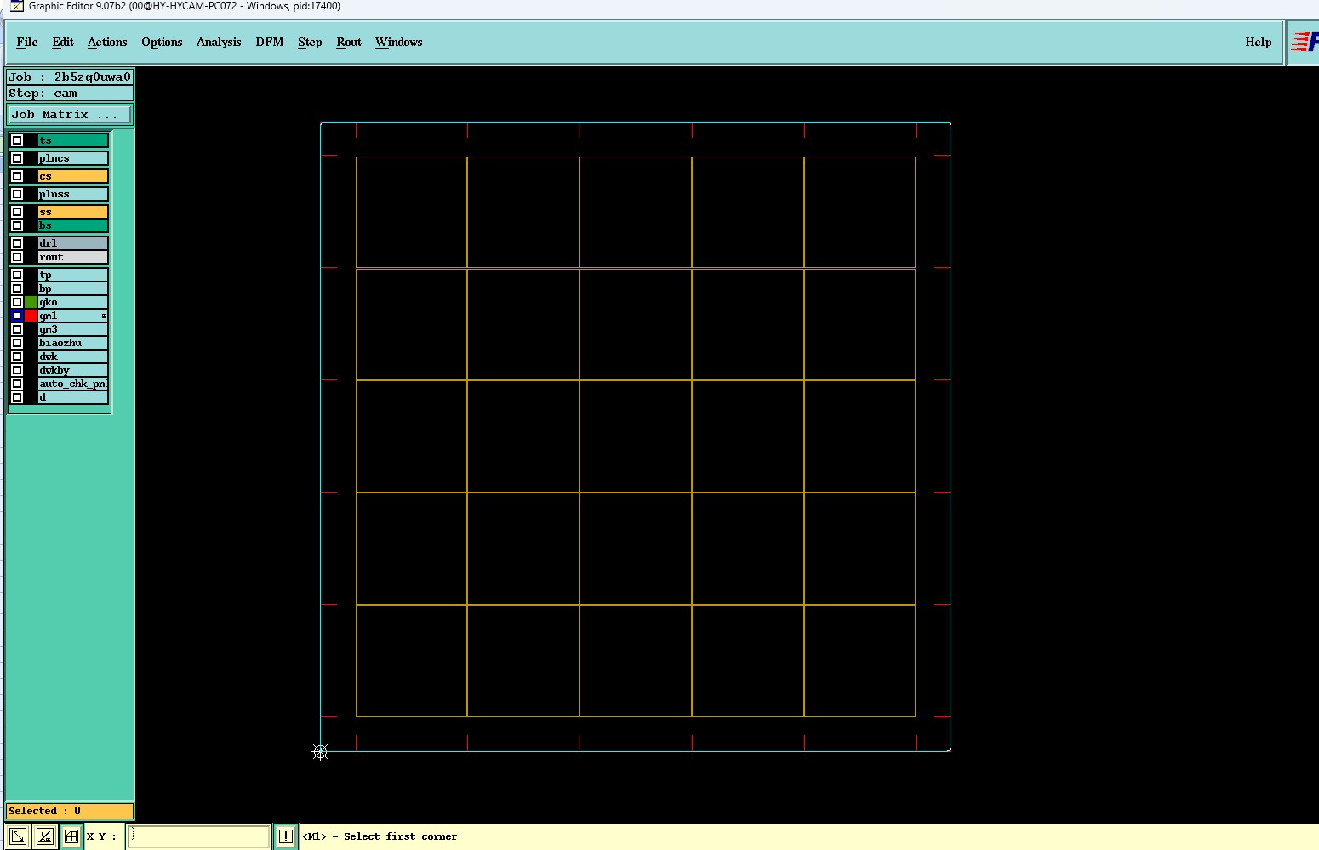Click the exclamation mark alert icon
Screen dimensions: 1319x850
(286, 836)
